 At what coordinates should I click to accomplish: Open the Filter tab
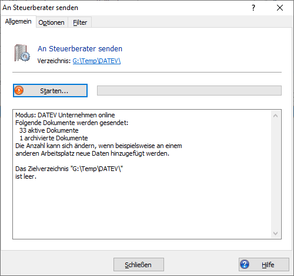coord(80,22)
